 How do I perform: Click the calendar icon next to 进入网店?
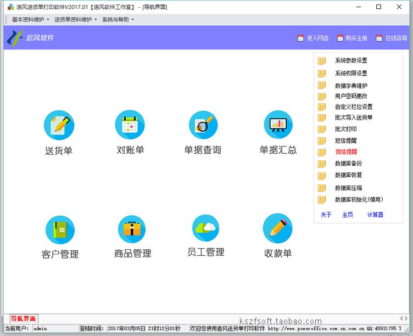coord(300,38)
